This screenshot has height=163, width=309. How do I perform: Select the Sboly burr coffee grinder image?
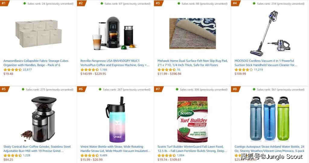click(x=39, y=119)
